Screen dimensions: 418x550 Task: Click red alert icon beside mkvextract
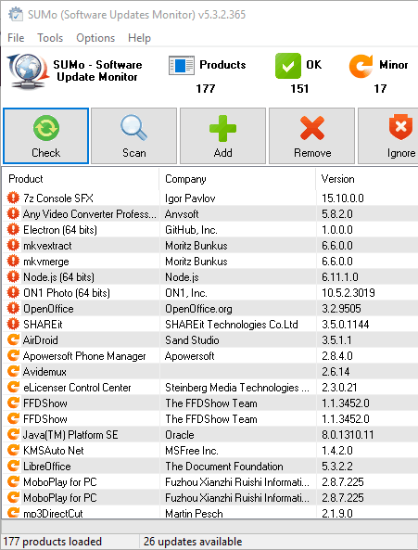(13, 245)
